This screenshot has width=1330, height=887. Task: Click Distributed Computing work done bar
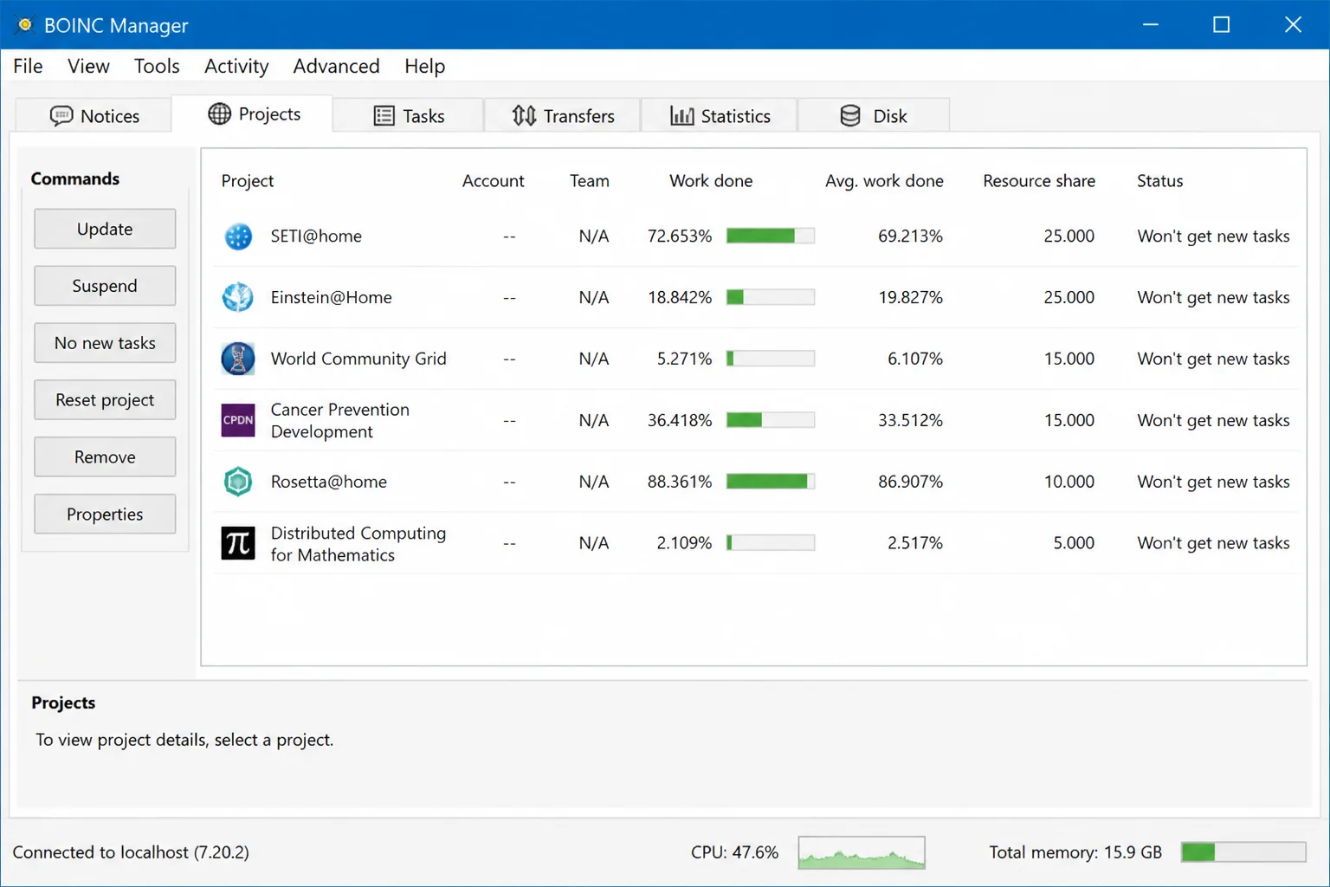click(x=771, y=543)
